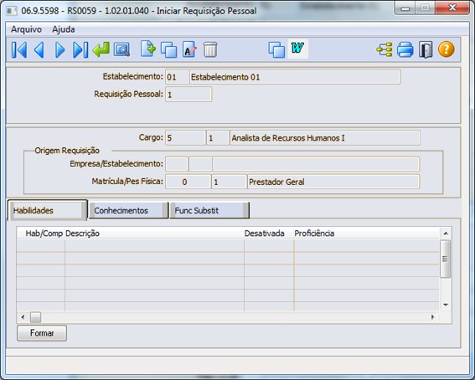
Task: Go to the first record icon
Action: pos(19,49)
